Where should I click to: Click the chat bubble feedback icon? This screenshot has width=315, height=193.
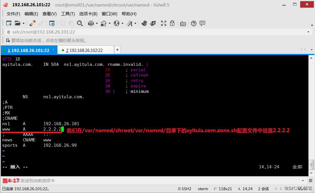pos(202,23)
